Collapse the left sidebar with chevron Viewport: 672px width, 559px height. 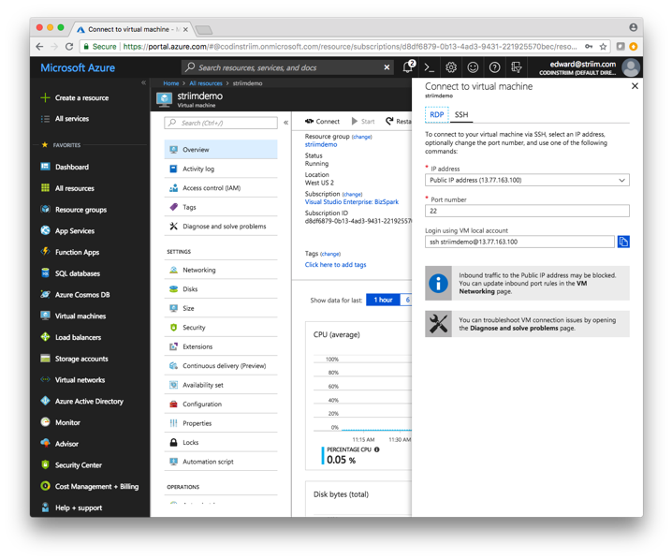click(143, 83)
